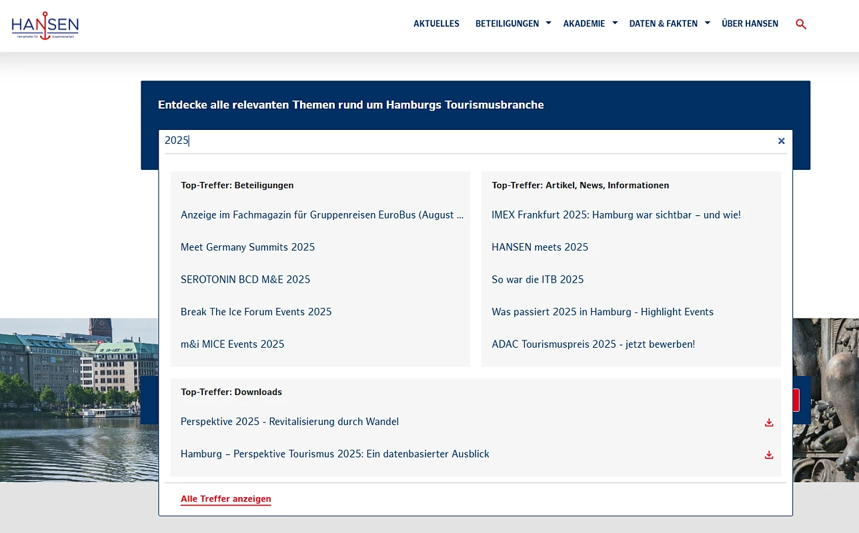Open the Aktuelles menu item
The width and height of the screenshot is (859, 533).
pyautogui.click(x=436, y=23)
